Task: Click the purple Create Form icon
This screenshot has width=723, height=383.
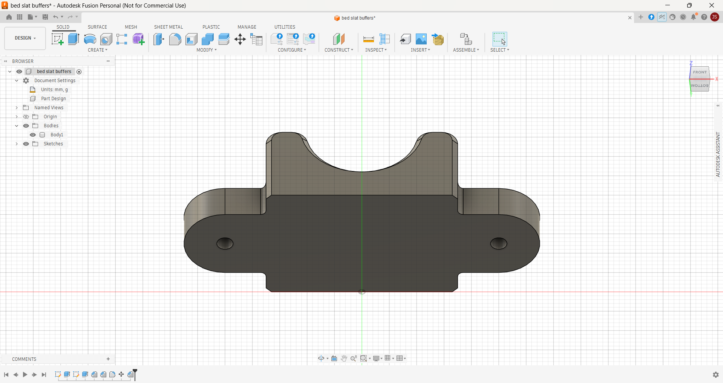Action: (138, 39)
